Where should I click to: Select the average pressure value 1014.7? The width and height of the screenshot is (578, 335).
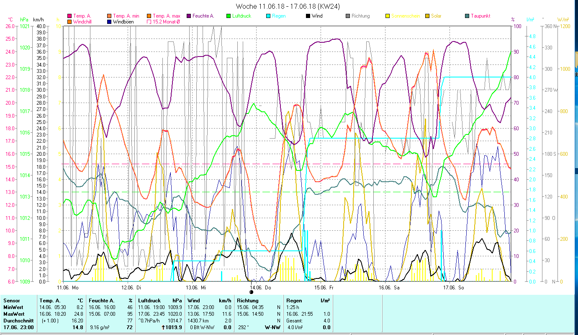click(175, 320)
